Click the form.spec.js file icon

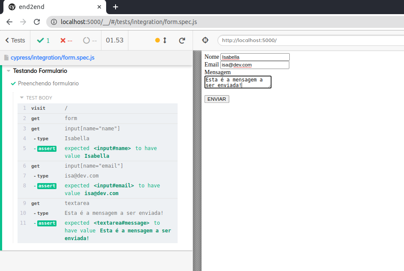(6, 57)
